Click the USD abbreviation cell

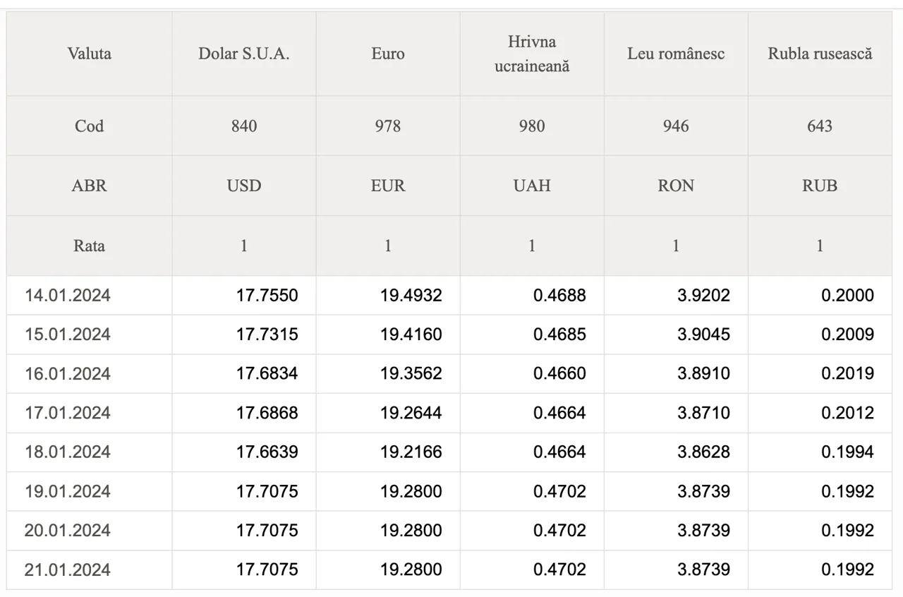click(244, 186)
